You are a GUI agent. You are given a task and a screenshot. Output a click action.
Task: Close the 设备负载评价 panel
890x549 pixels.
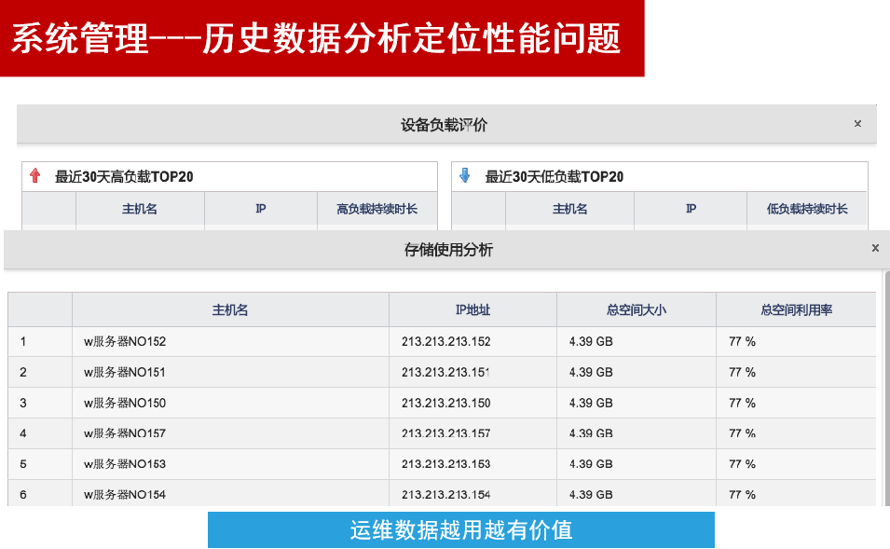click(x=857, y=124)
